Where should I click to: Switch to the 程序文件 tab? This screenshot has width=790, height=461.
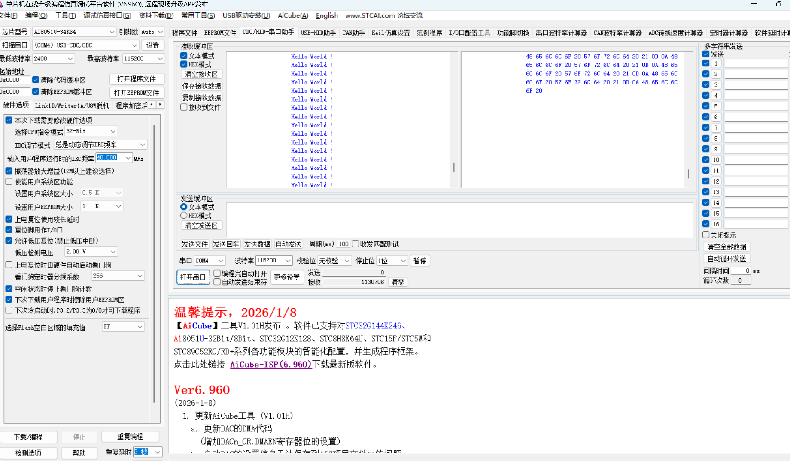point(185,32)
